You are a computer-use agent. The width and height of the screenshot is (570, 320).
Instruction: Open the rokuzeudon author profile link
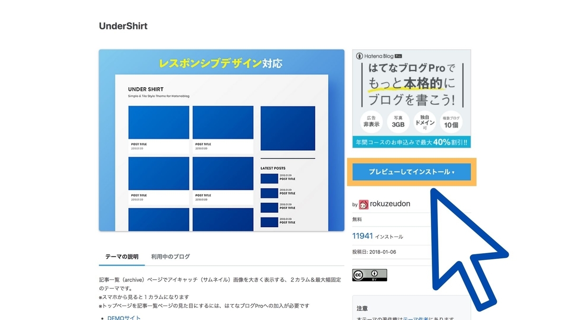pyautogui.click(x=389, y=204)
